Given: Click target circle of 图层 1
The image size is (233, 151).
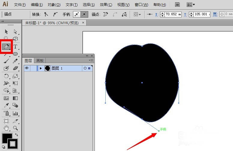Looking at the screenshot, I should pyautogui.click(x=85, y=68).
